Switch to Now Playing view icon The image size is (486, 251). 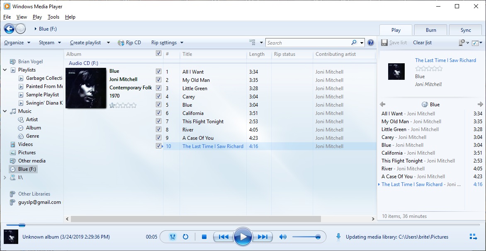click(x=473, y=237)
